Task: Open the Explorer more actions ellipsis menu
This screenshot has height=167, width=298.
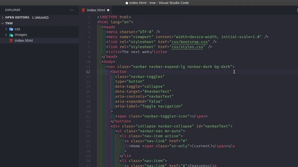Action: click(72, 10)
